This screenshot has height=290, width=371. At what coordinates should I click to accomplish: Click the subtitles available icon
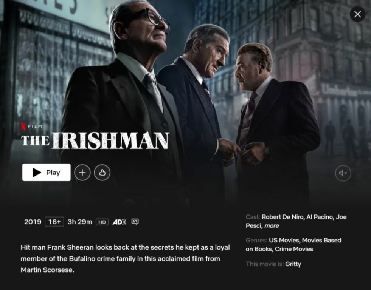tap(135, 222)
